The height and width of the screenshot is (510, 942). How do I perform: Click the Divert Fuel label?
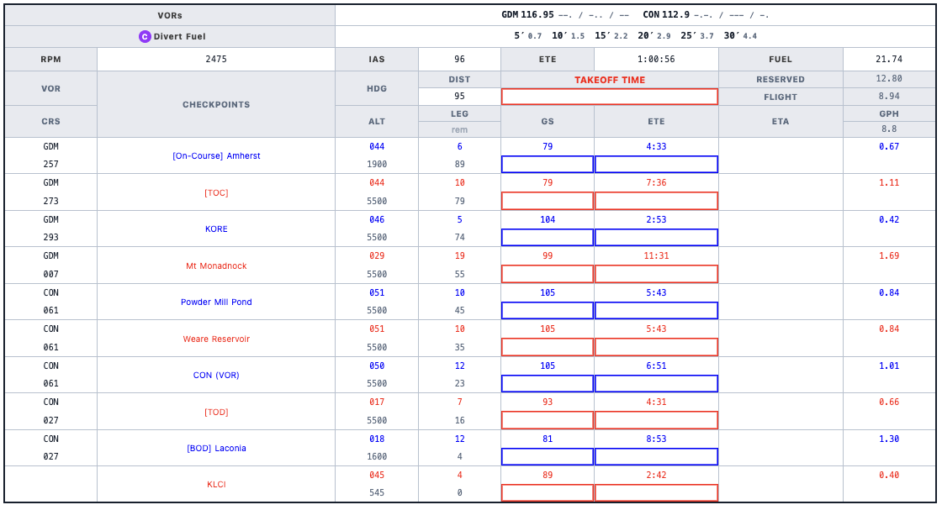tap(180, 37)
